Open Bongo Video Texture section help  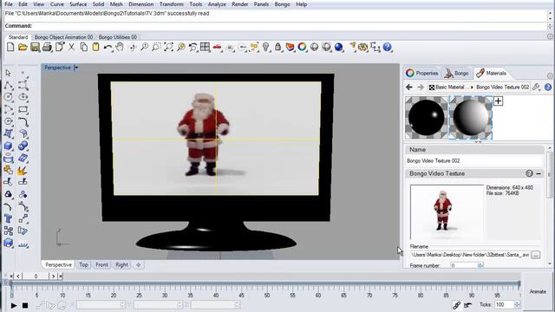[x=529, y=173]
